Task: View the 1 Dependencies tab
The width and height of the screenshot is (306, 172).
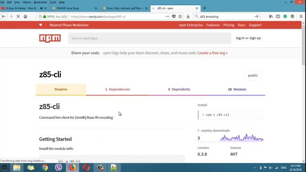Action: click(x=118, y=89)
